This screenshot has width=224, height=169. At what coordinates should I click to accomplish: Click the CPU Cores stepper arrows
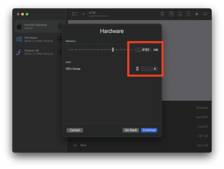[x=137, y=69]
